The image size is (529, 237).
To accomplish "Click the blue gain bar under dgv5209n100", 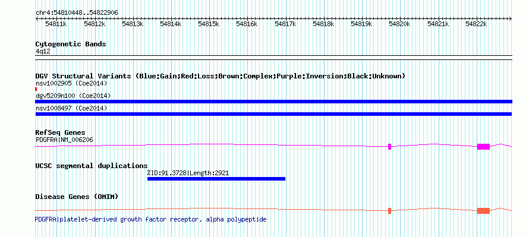I will [273, 102].
